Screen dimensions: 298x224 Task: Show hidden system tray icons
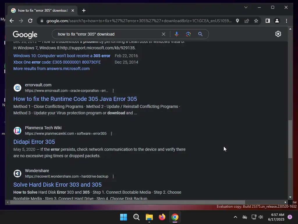235,217
